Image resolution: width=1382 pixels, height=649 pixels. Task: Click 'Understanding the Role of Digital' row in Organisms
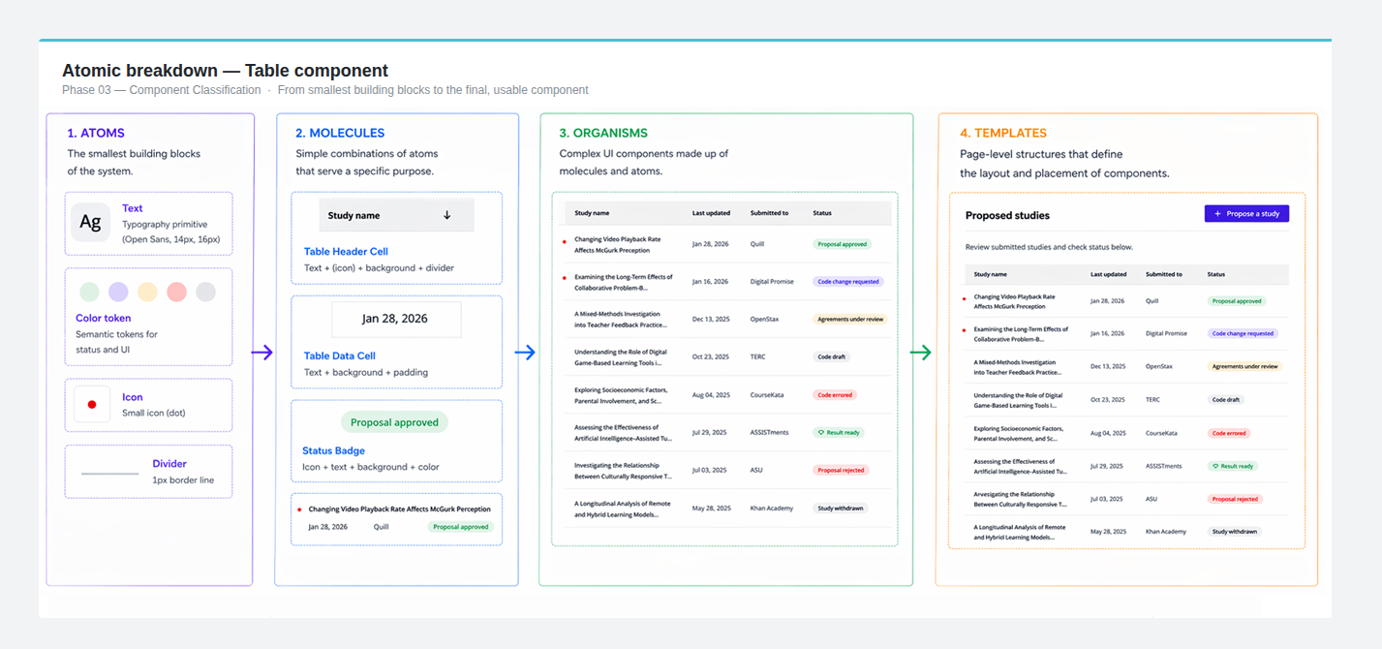pos(726,356)
